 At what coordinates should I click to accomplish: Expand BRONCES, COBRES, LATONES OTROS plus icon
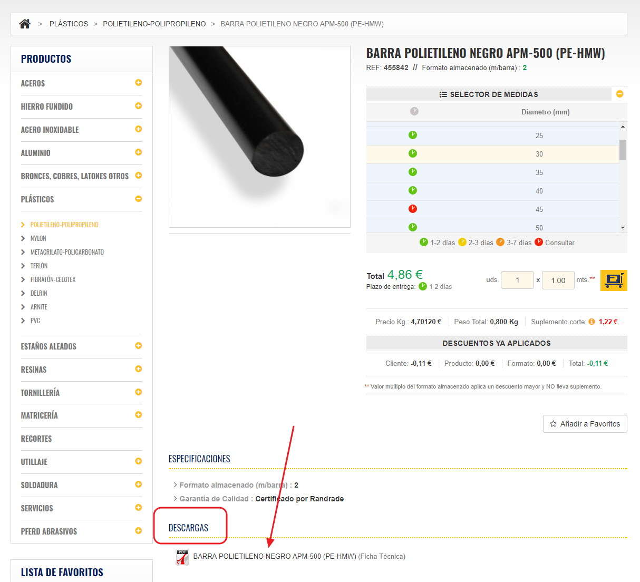pyautogui.click(x=139, y=176)
